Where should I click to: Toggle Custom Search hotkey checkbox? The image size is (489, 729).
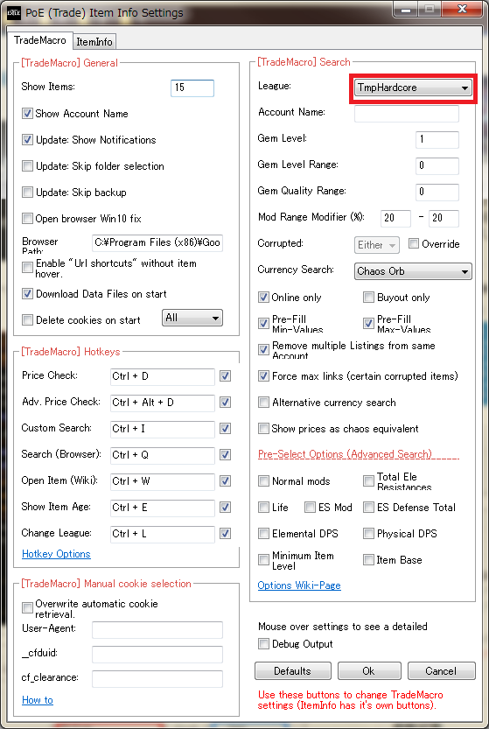coord(226,428)
